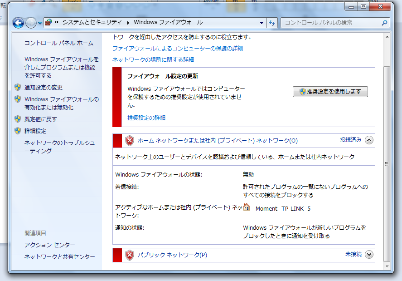The height and width of the screenshot is (281, 402).
Task: Open ネットワークの場所に関する詳細 link
Action: click(x=153, y=59)
